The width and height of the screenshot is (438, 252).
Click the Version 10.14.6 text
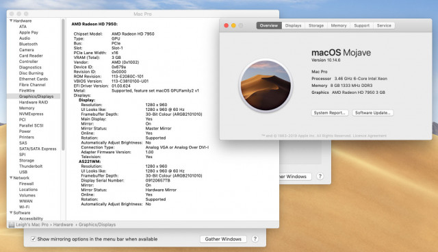[326, 60]
